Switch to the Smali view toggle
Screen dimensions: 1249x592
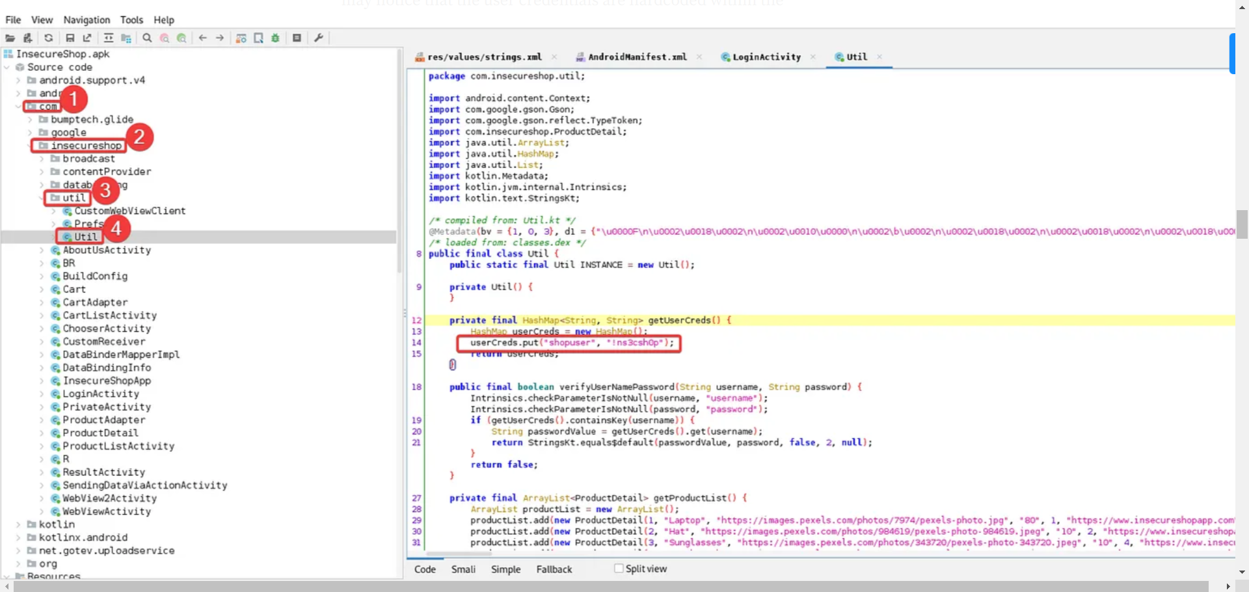pyautogui.click(x=463, y=569)
